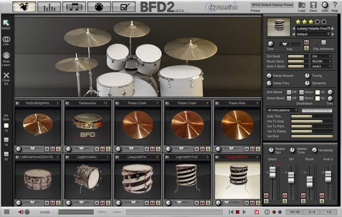Open Help with the question mark icon
The width and height of the screenshot is (342, 217).
point(335,5)
